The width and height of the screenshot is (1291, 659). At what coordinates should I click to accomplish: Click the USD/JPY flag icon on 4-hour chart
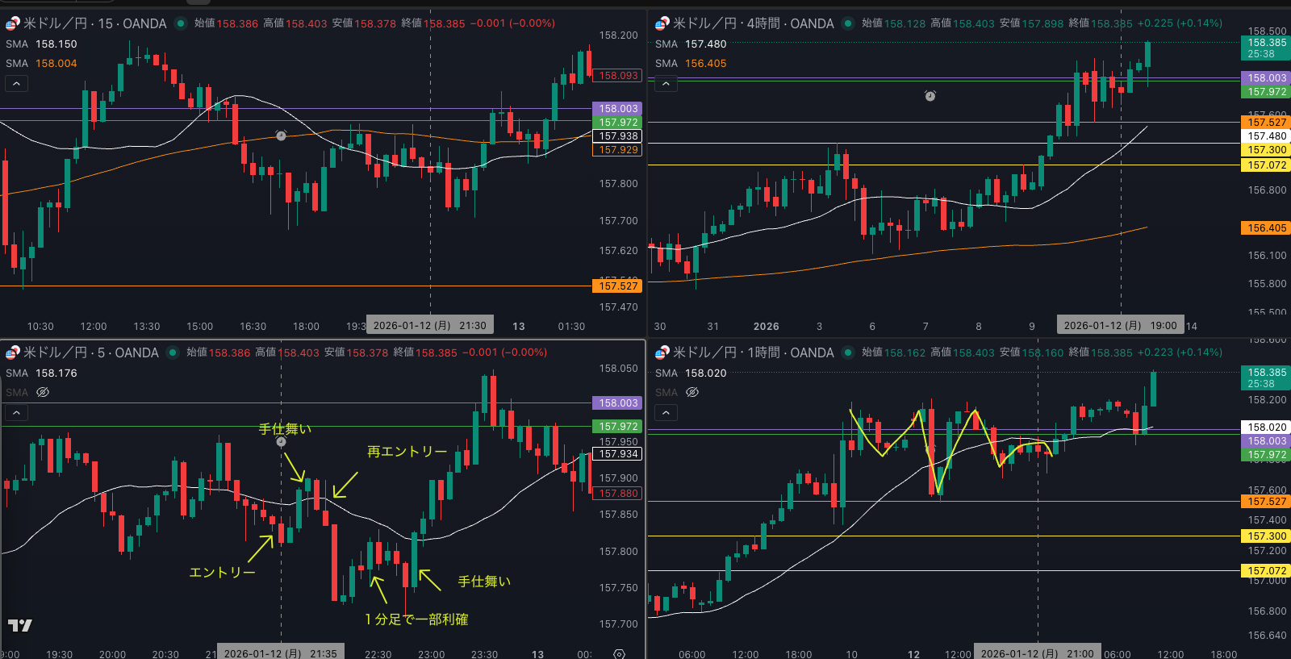pyautogui.click(x=662, y=23)
